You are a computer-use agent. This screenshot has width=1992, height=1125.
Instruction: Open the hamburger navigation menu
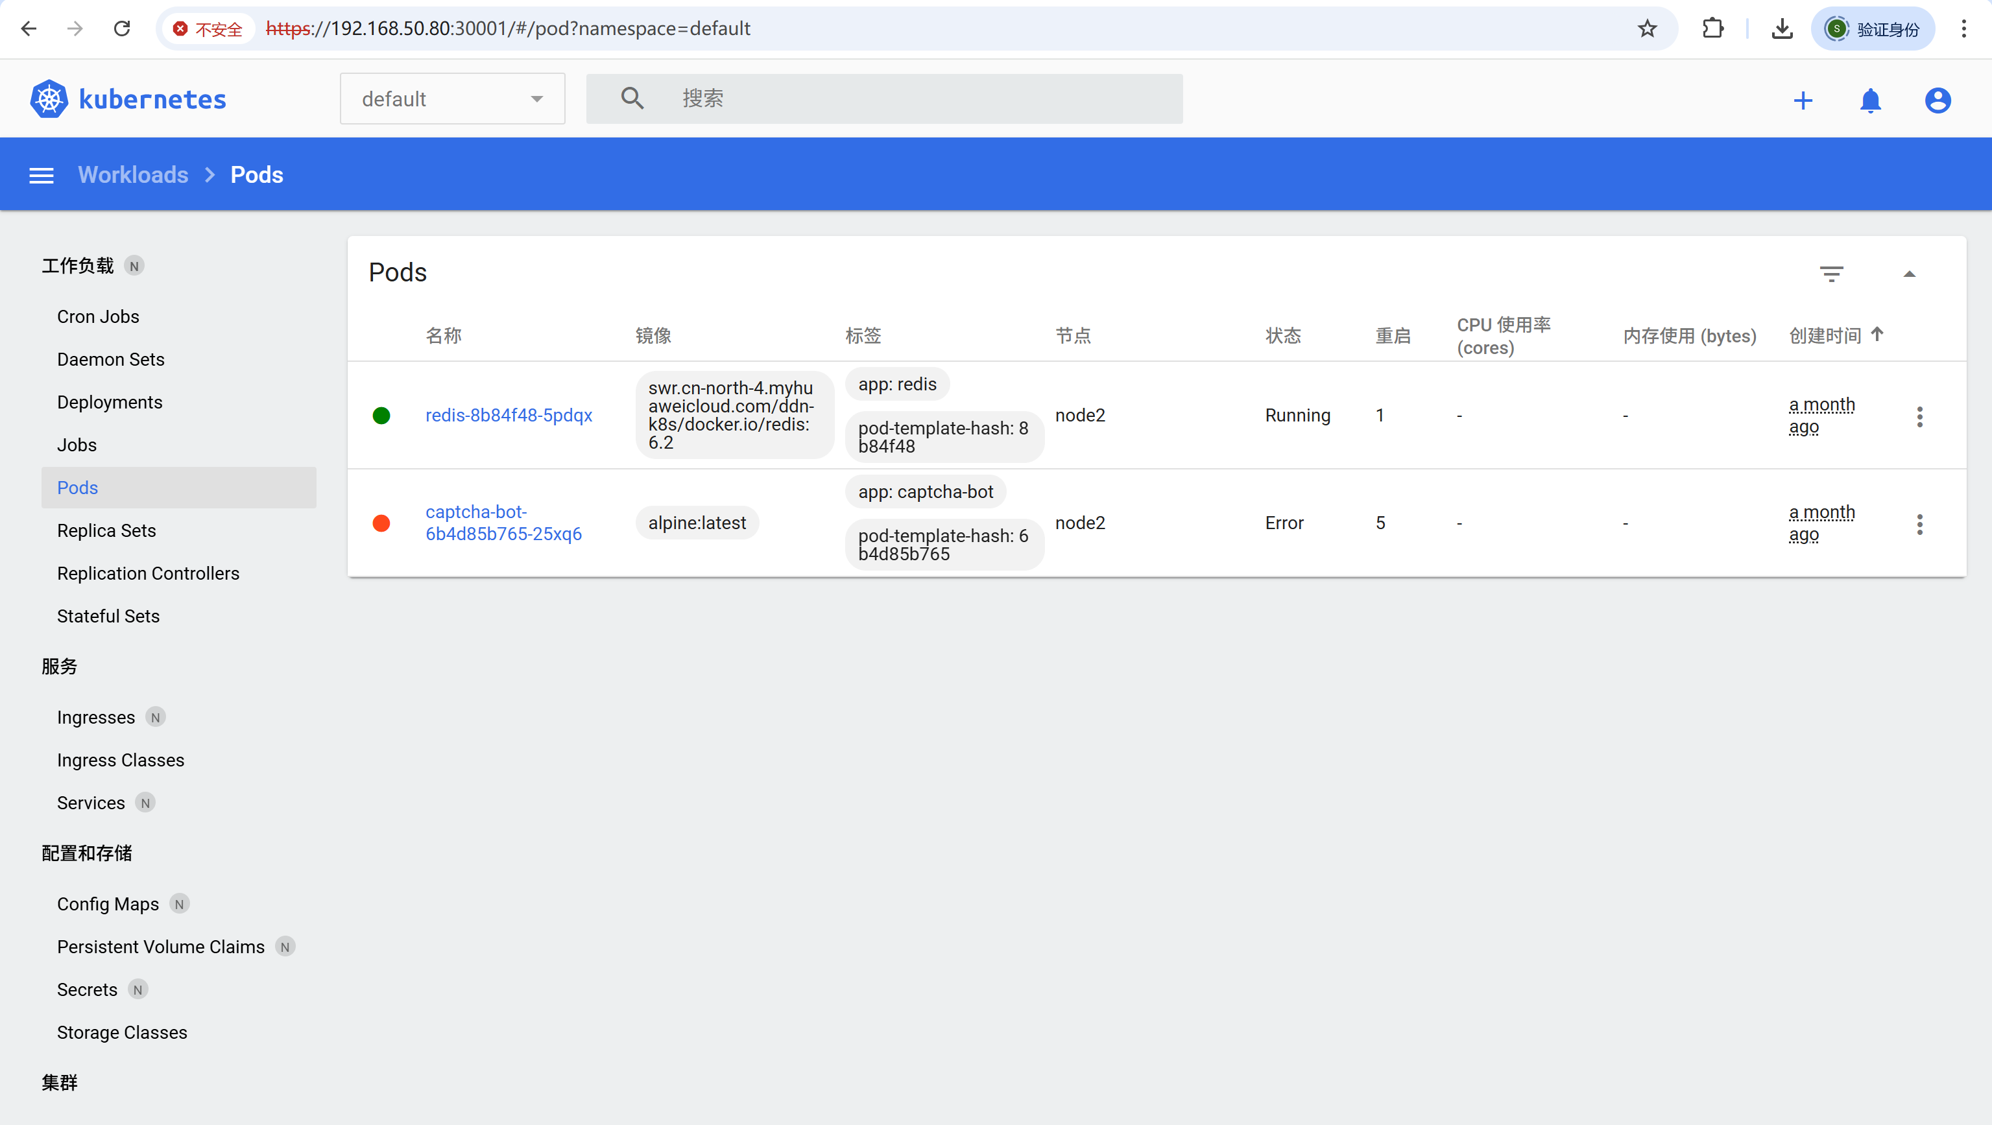point(41,176)
